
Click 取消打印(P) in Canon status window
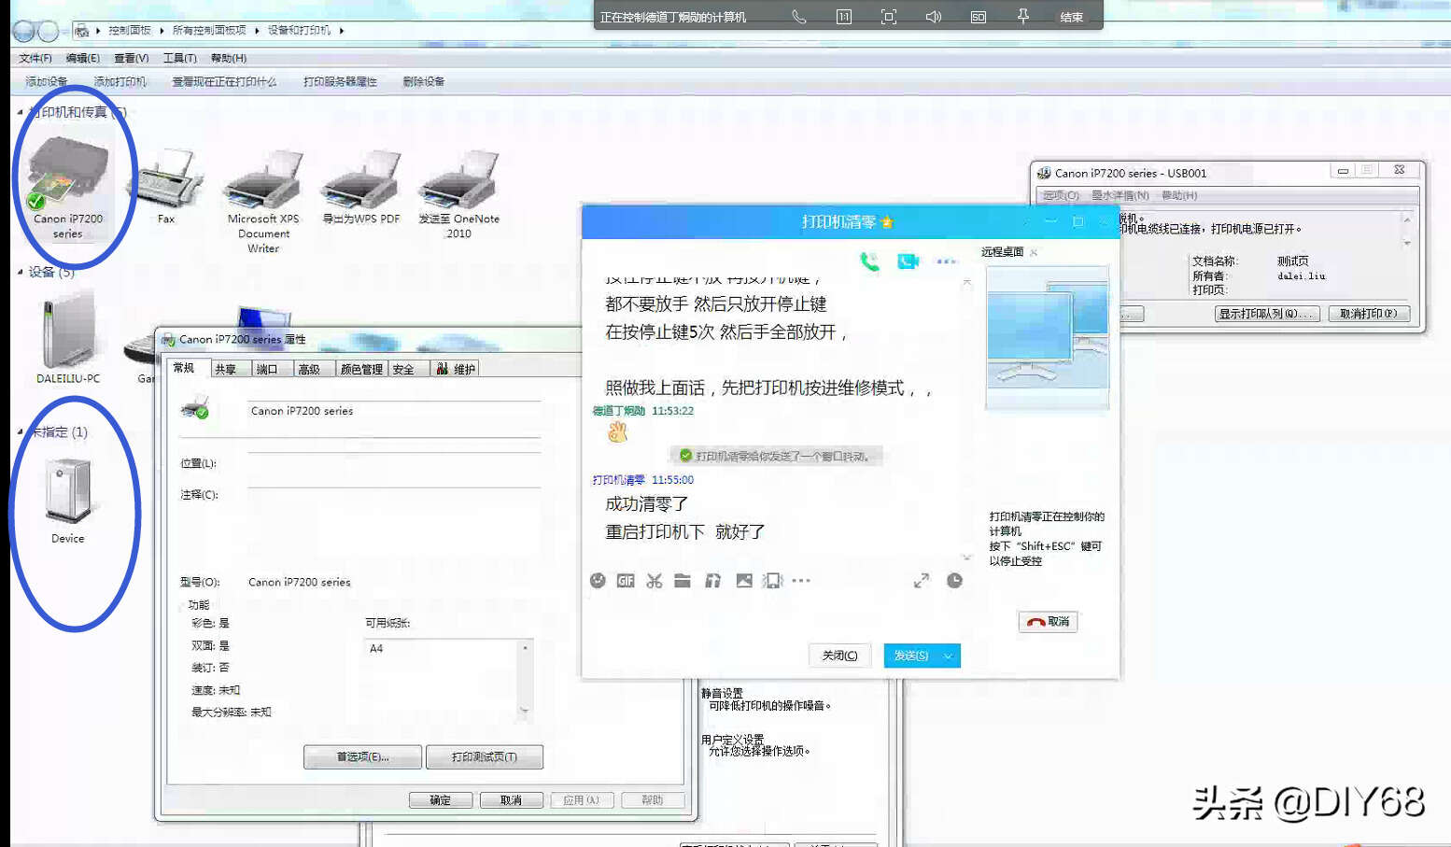coord(1369,314)
